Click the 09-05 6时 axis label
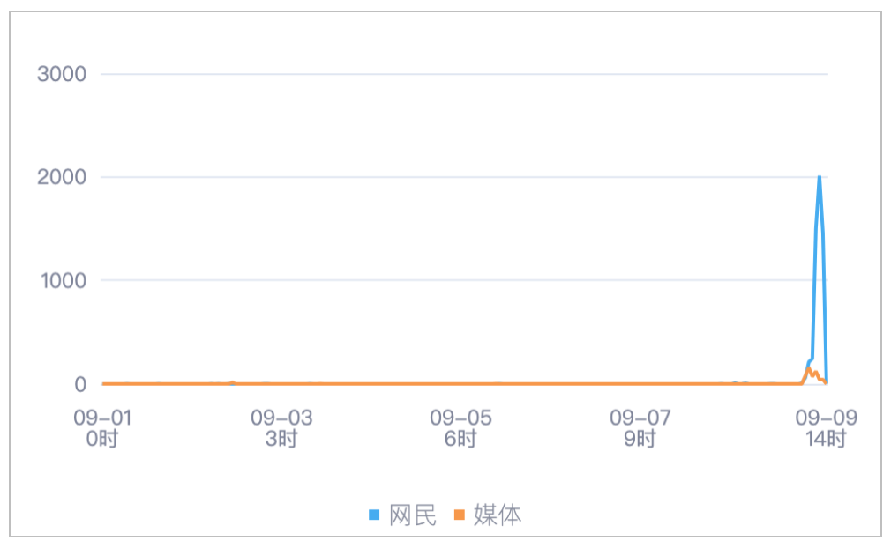 pyautogui.click(x=460, y=428)
